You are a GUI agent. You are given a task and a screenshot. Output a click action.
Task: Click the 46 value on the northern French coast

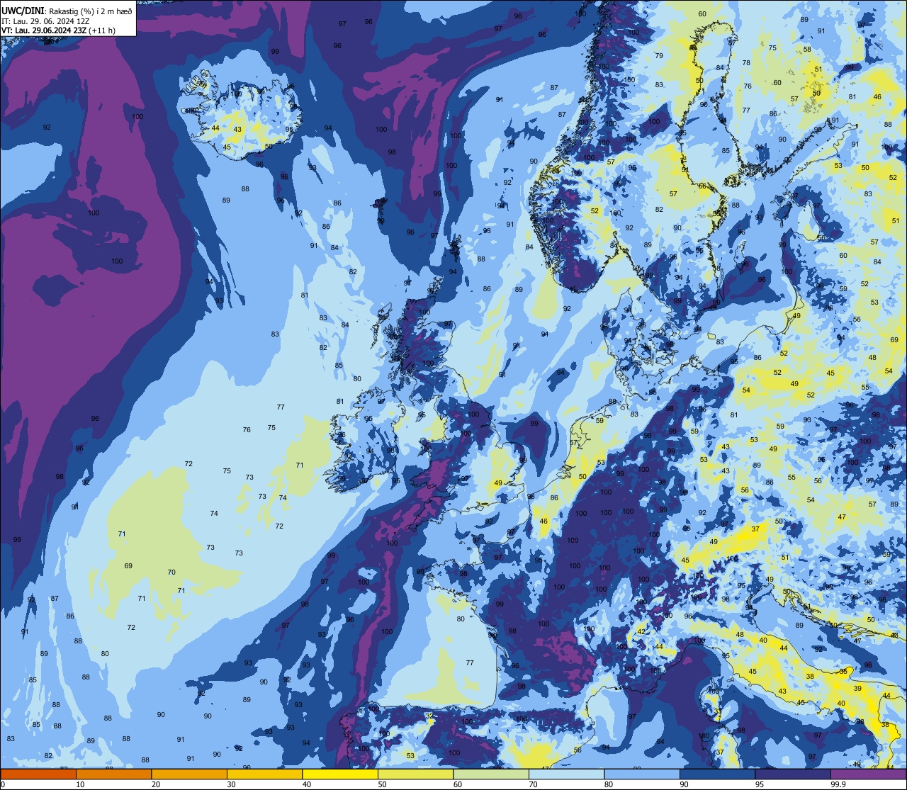point(543,521)
